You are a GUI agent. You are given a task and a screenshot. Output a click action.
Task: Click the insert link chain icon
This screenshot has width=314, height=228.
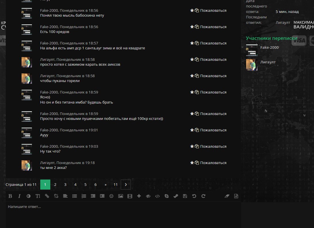(47, 196)
